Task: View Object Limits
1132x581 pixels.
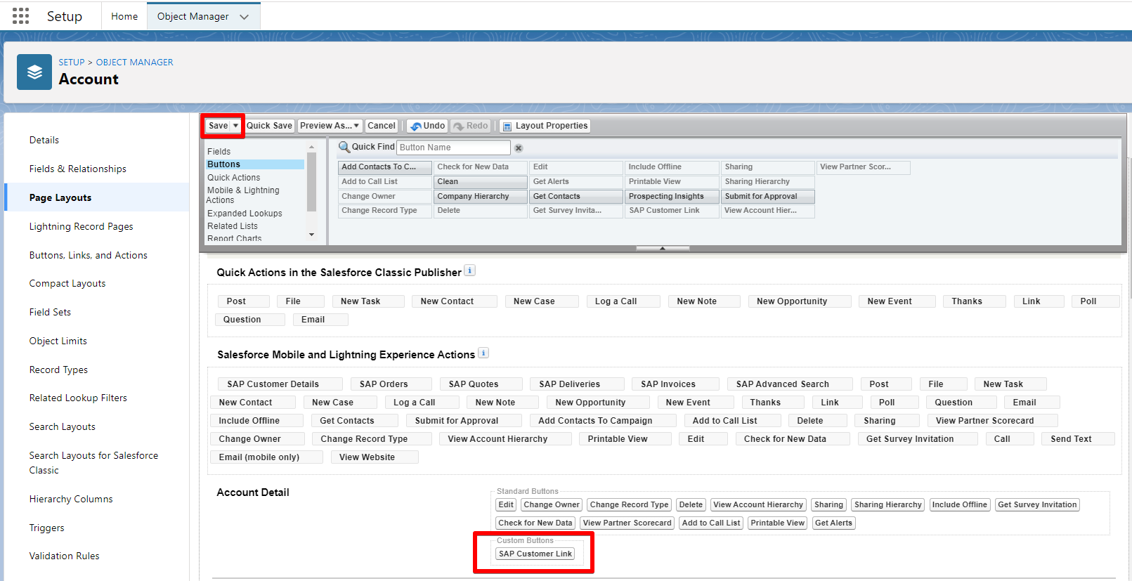Action: (x=58, y=341)
